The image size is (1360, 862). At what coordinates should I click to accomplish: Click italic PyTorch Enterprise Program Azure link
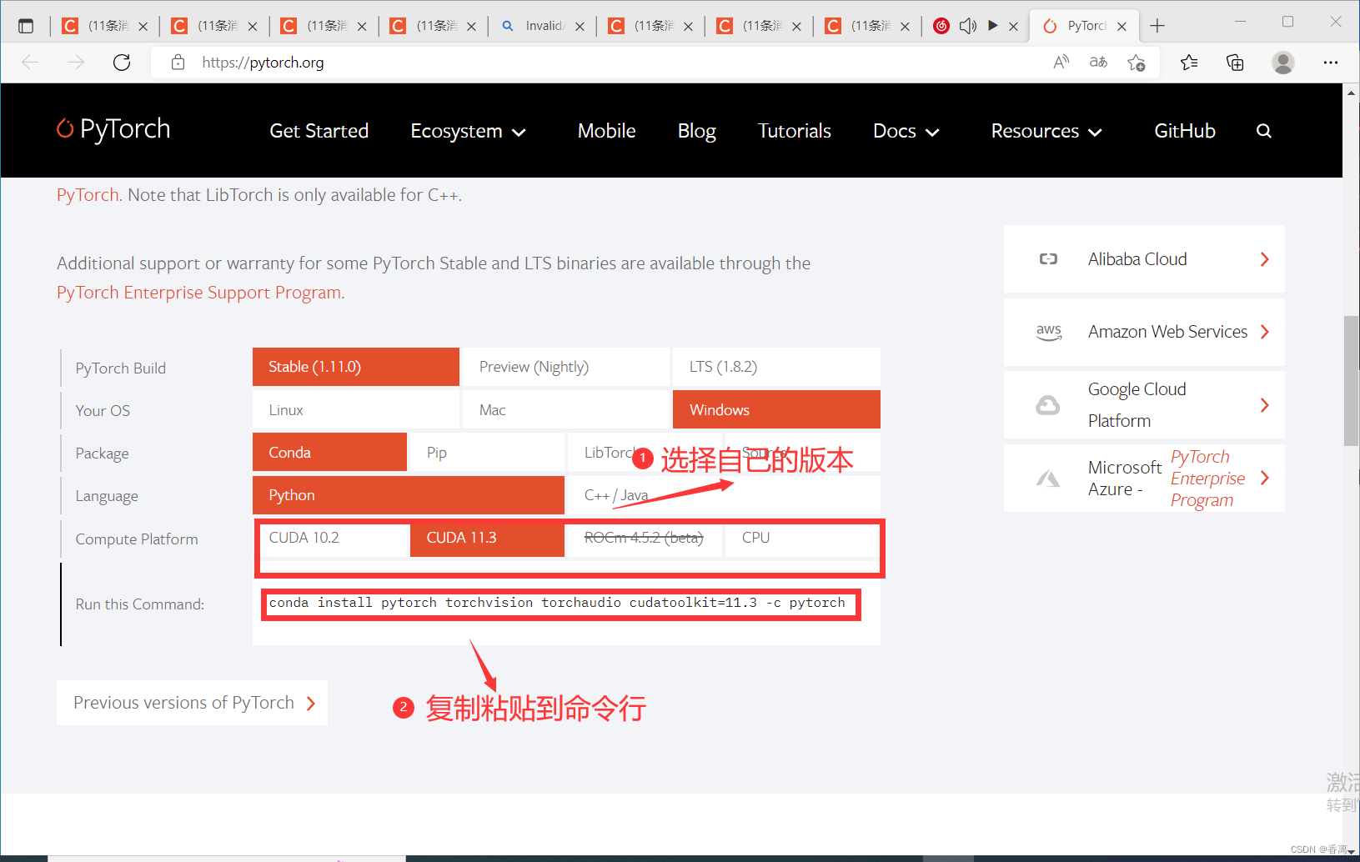click(1207, 479)
